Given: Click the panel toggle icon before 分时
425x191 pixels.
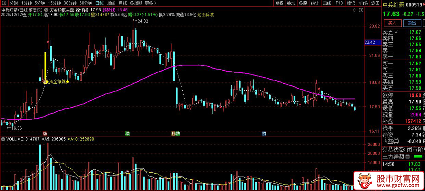Looking at the screenshot, I should click(4, 3).
